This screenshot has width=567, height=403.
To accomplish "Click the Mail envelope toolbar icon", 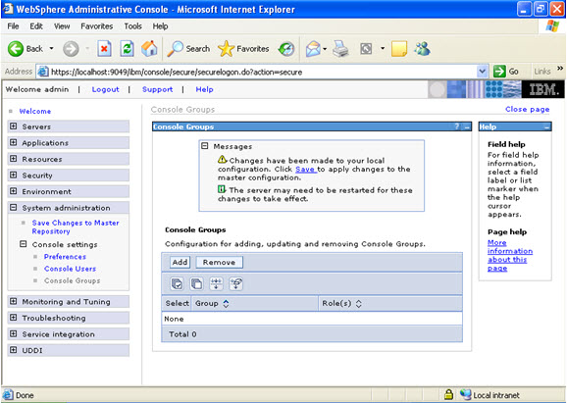I will tap(313, 48).
